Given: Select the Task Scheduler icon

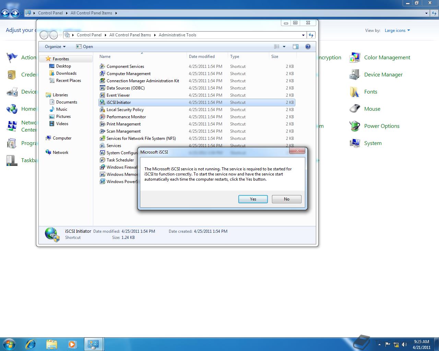Looking at the screenshot, I should point(102,160).
